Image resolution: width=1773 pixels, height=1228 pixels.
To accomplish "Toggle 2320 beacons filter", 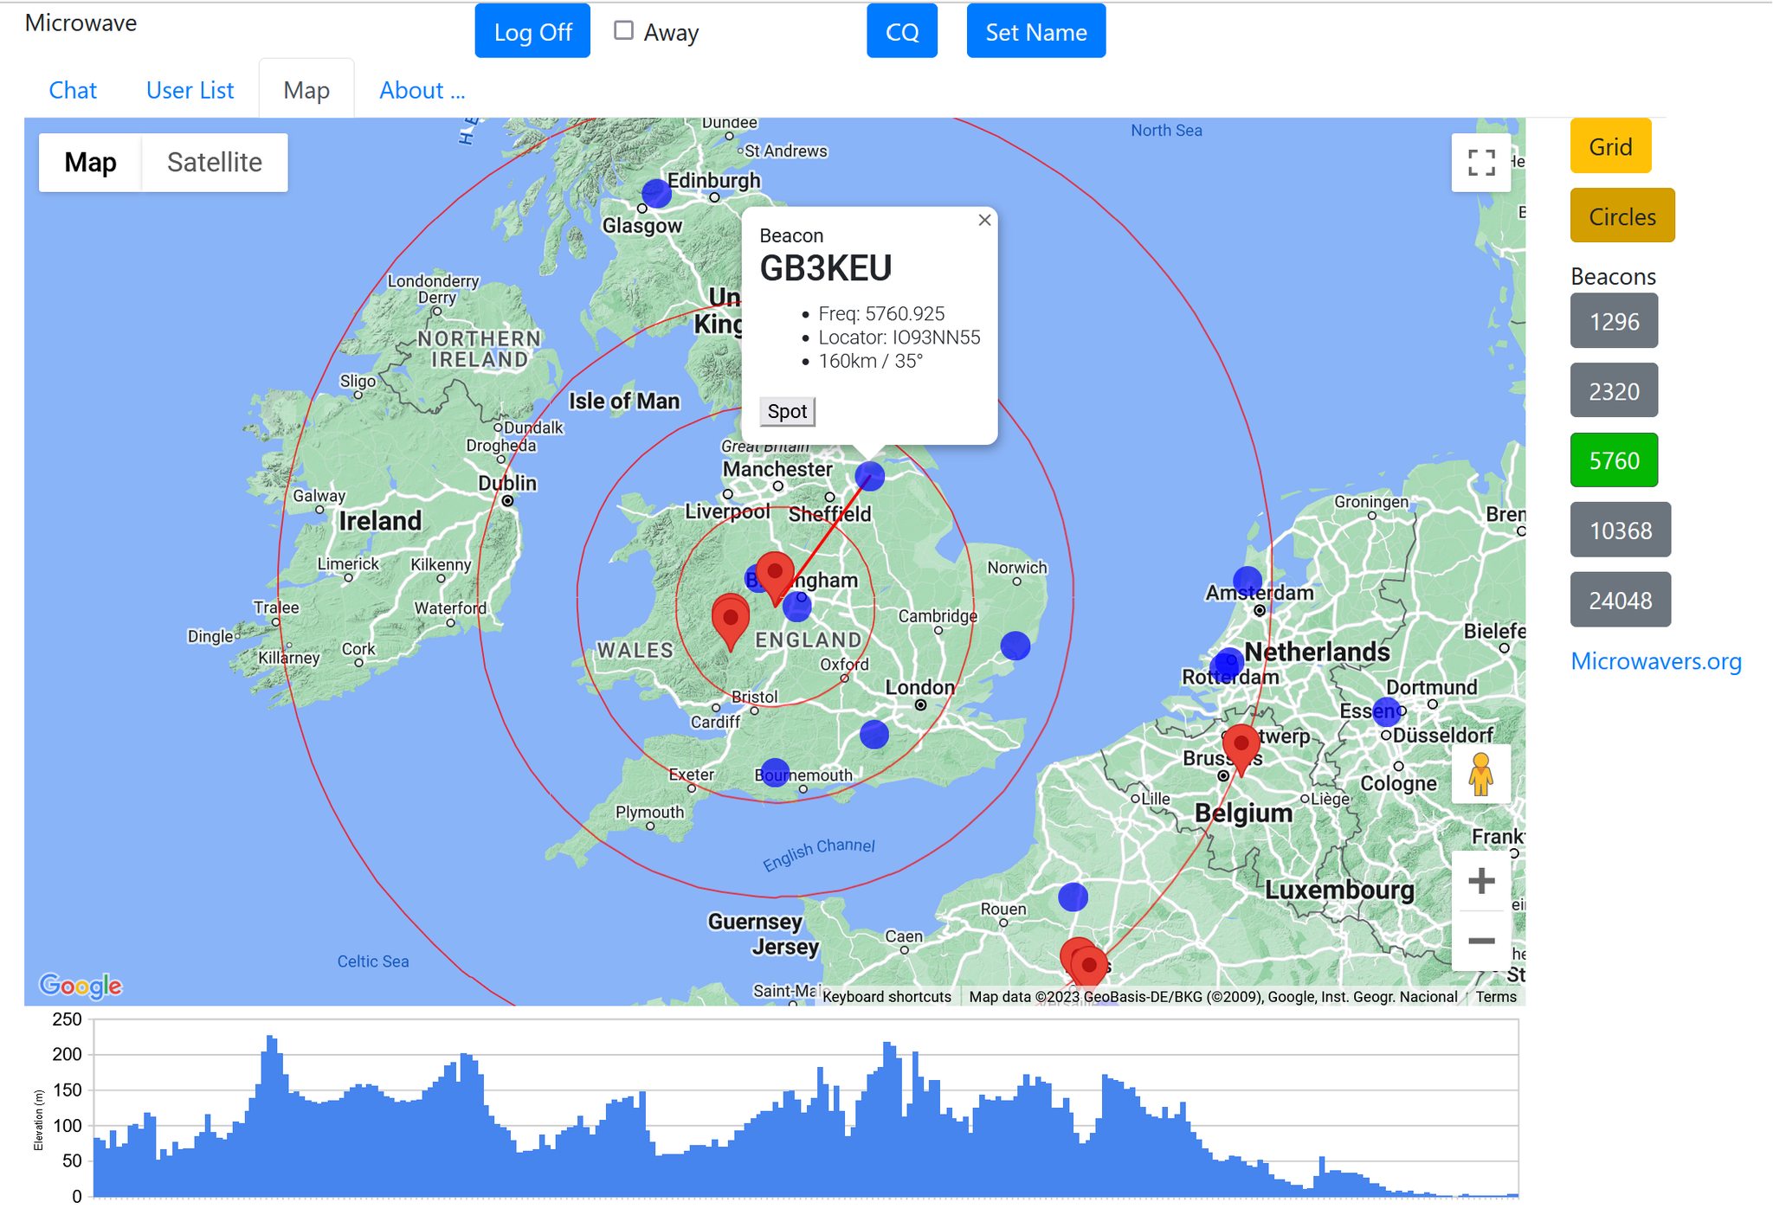I will click(1614, 391).
